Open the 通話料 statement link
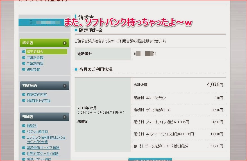Screen dimensions: 247x161 [31, 125]
